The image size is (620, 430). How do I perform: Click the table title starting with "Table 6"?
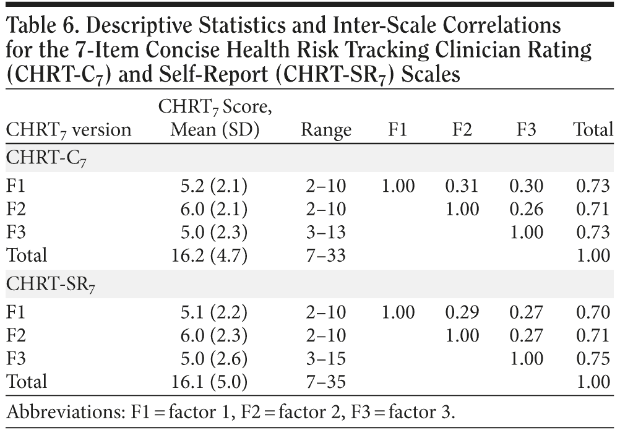(x=297, y=49)
